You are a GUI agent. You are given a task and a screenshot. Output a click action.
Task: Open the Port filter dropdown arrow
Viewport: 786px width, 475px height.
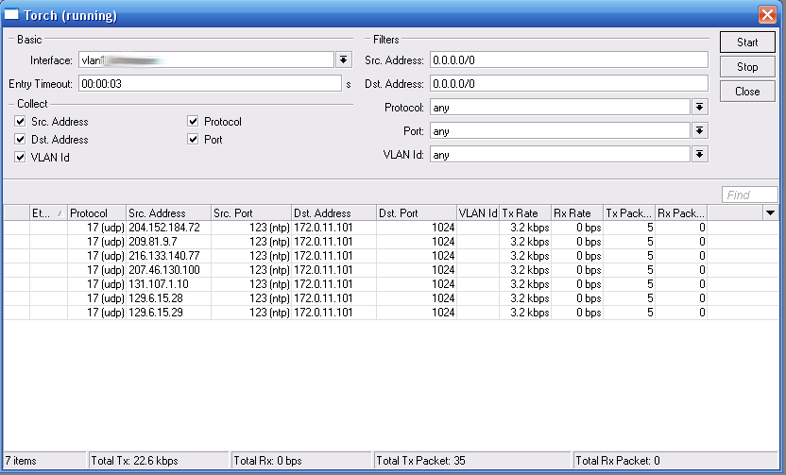(x=700, y=130)
